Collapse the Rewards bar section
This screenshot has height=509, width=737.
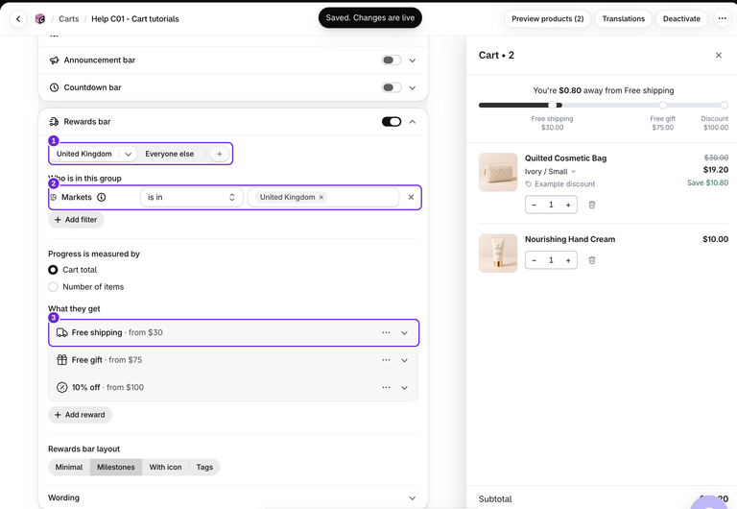click(413, 122)
